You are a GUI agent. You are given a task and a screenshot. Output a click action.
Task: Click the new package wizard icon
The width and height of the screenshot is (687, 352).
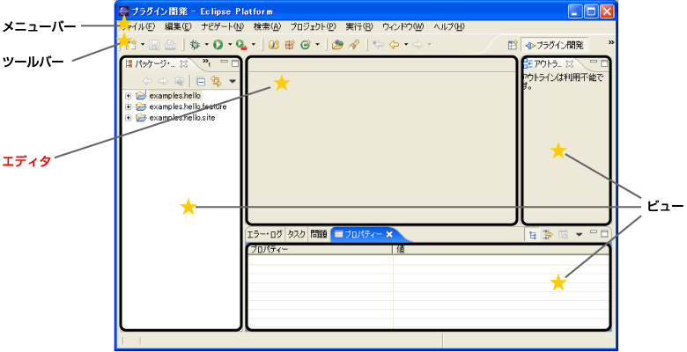(x=290, y=45)
